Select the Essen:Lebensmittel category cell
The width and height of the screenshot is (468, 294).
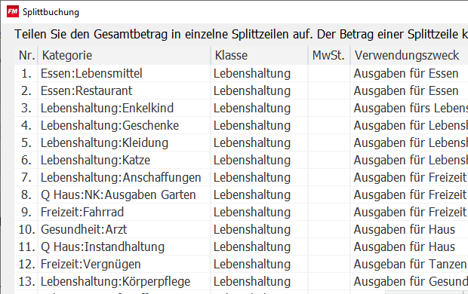tap(124, 74)
